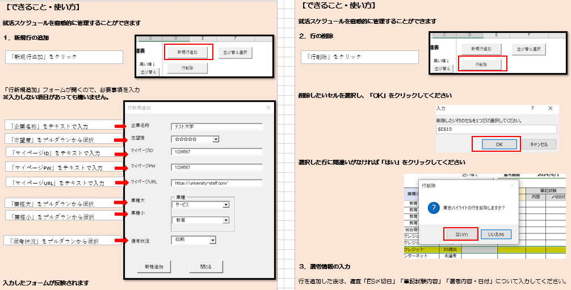This screenshot has width=571, height=290.
Task: Click the 新規追加 button in the form
Action: coord(154,266)
